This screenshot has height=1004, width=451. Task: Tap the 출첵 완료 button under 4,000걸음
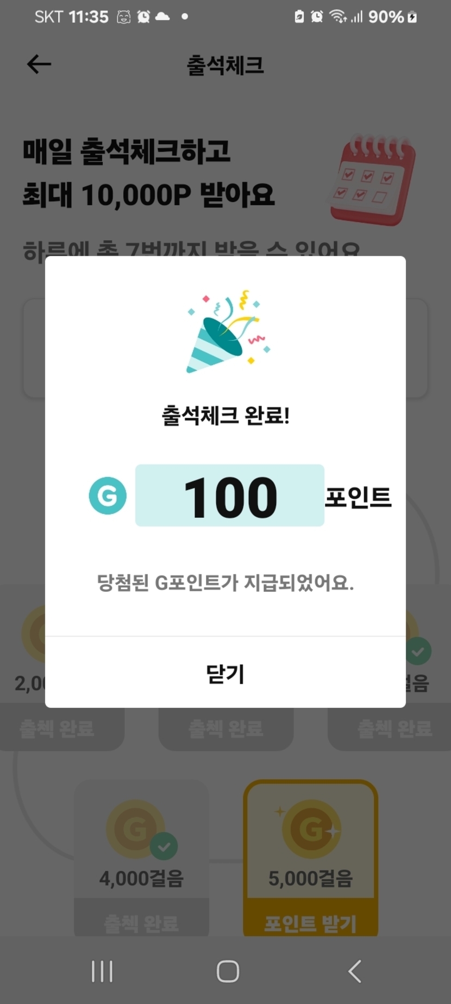click(141, 923)
